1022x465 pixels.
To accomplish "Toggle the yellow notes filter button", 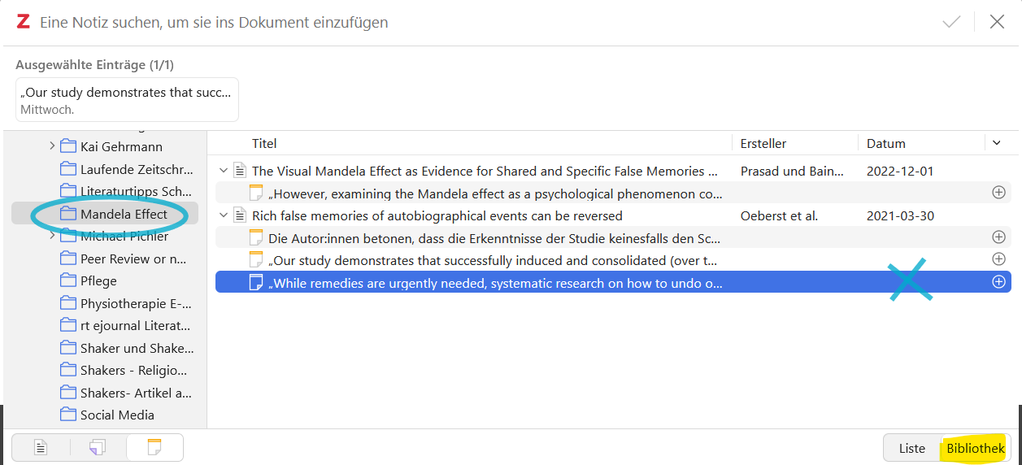I will click(x=154, y=447).
